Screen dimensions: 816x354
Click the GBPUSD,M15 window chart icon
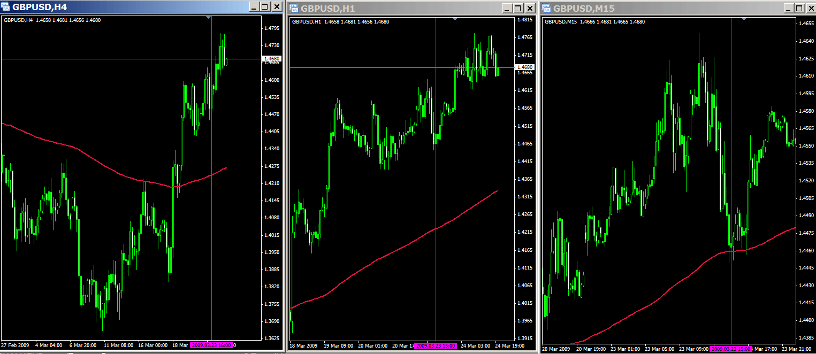point(547,8)
